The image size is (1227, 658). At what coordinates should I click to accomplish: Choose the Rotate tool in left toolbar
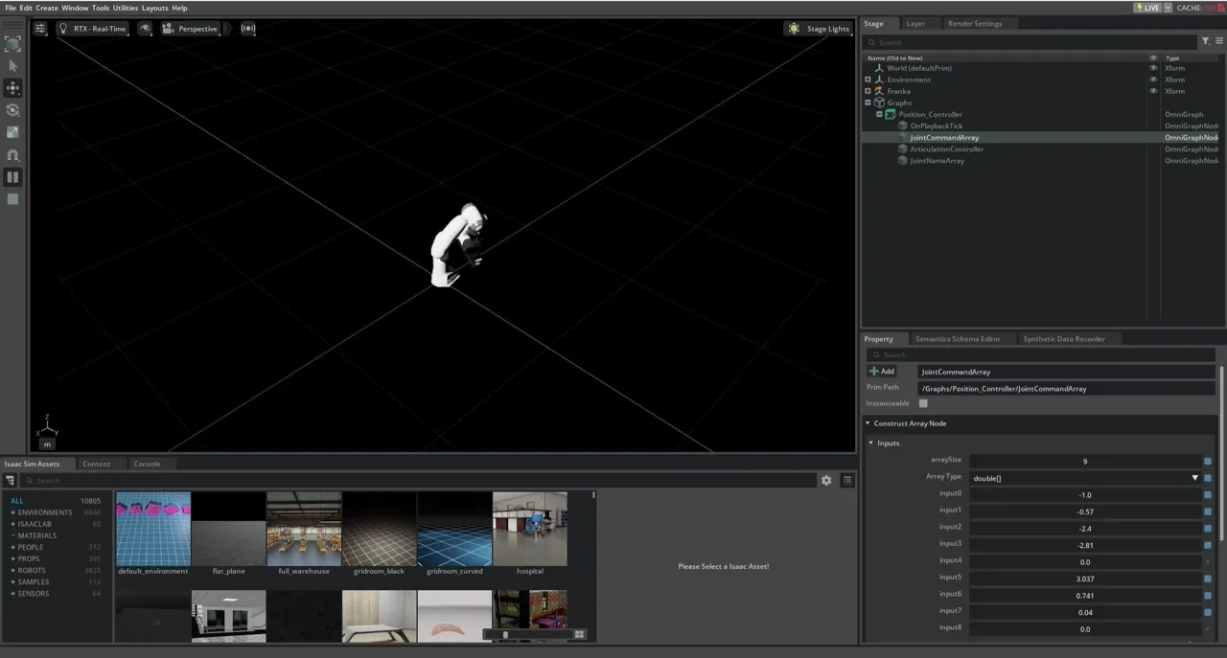point(12,109)
